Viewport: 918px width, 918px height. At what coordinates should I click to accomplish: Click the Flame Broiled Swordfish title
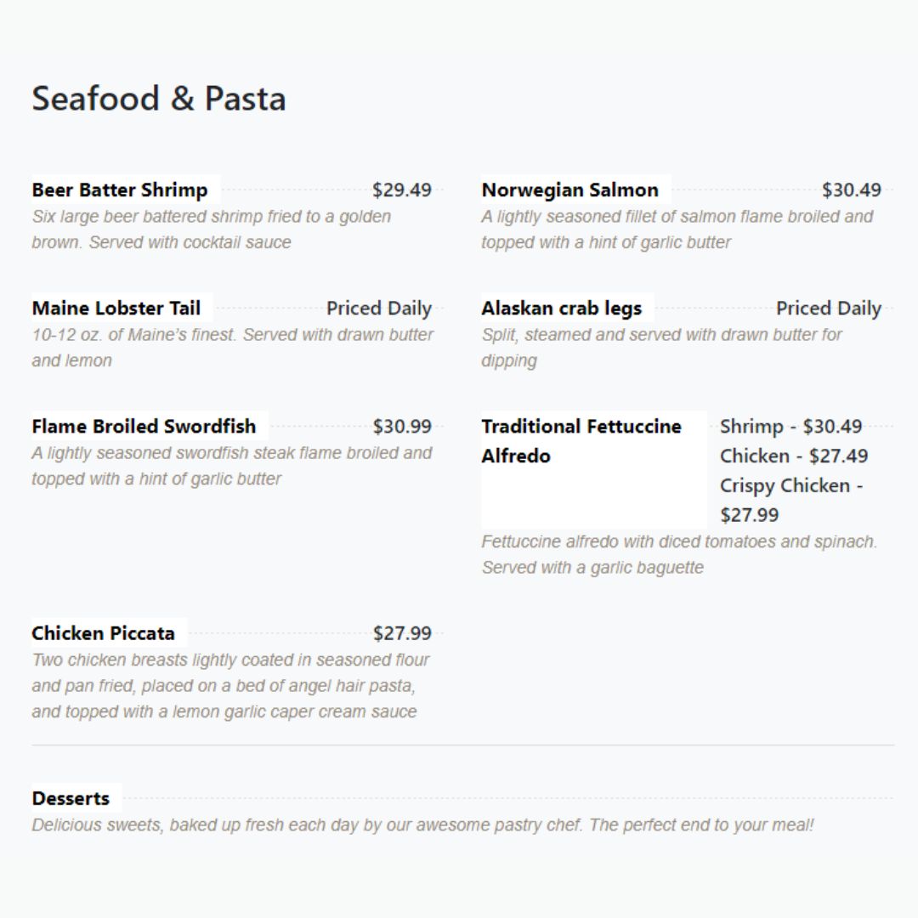click(x=144, y=426)
